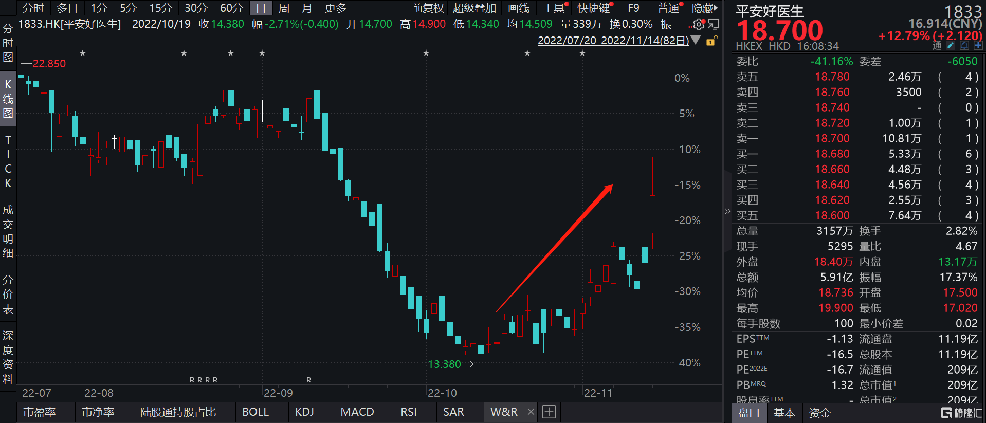986x423 pixels.
Task: Click the 通 Stock Connect badge
Action: (937, 46)
